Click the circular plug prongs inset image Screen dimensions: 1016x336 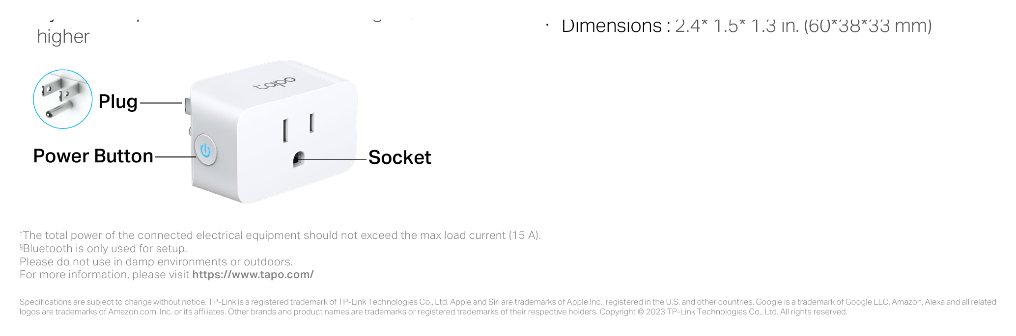(62, 99)
